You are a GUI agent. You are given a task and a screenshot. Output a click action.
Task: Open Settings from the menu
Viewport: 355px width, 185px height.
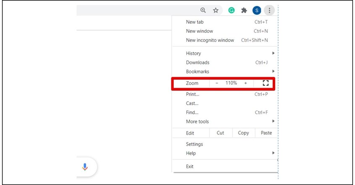click(x=225, y=144)
